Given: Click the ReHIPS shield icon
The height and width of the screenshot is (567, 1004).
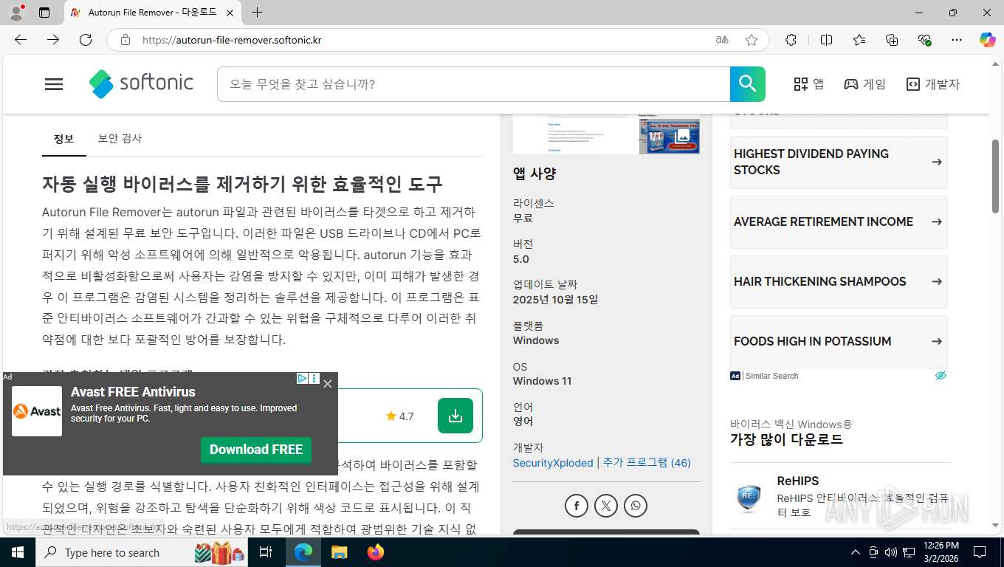Looking at the screenshot, I should (749, 497).
